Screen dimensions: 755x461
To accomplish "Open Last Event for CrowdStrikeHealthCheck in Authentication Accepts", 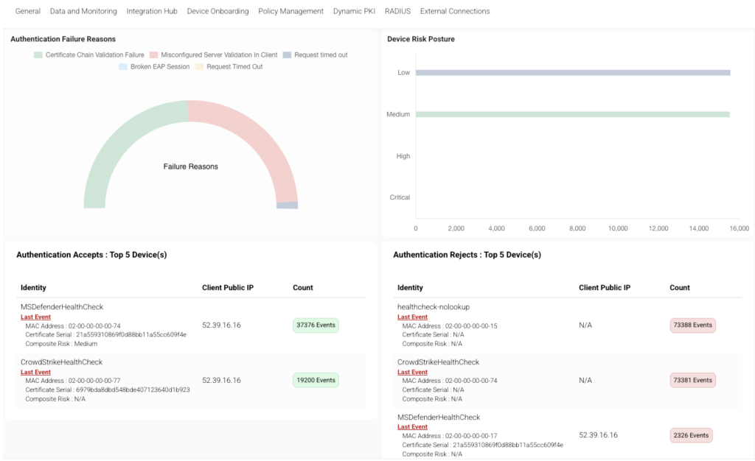I will coord(35,372).
